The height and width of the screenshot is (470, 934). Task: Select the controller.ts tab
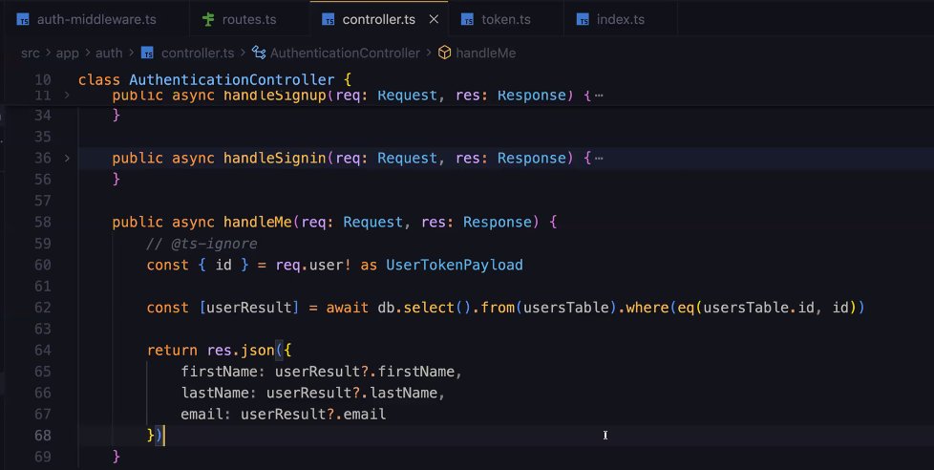(x=379, y=19)
